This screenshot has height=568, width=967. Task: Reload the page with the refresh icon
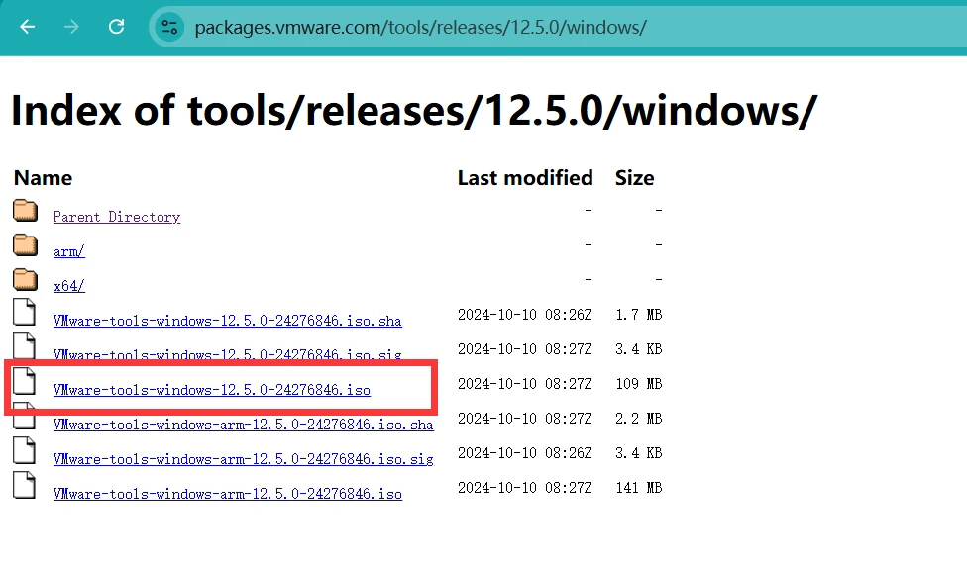[117, 27]
